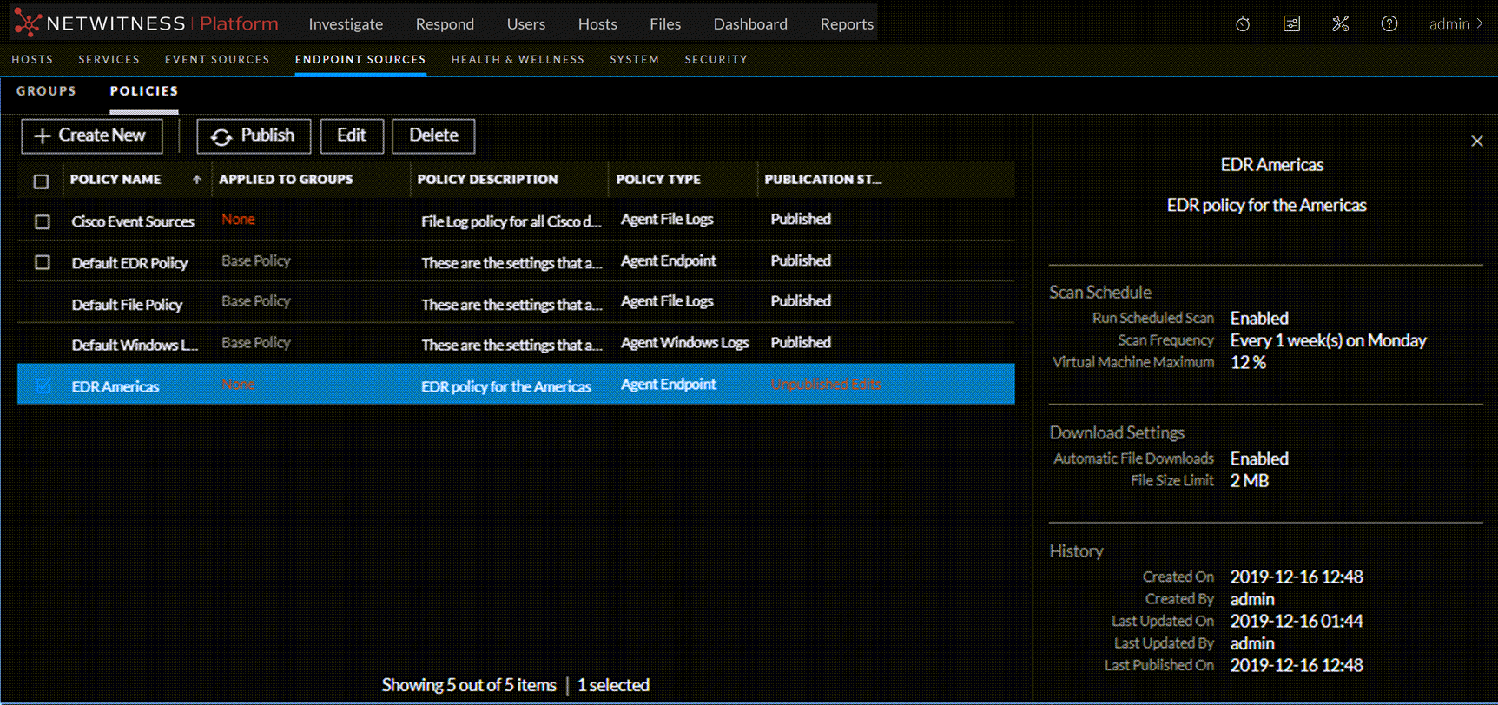Check the Cisco Event Sources checkbox
1498x705 pixels.
tap(42, 221)
